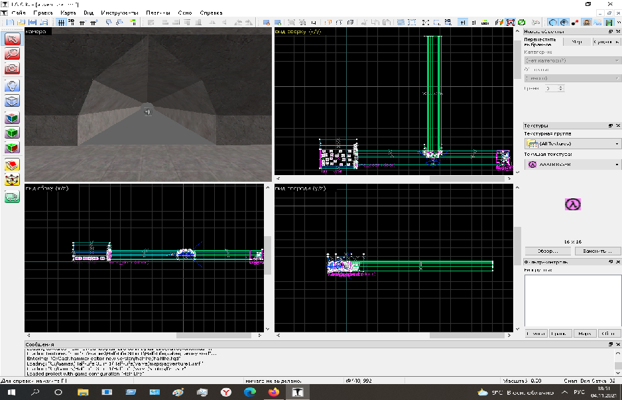Click the larger grid size icon

click(94, 23)
